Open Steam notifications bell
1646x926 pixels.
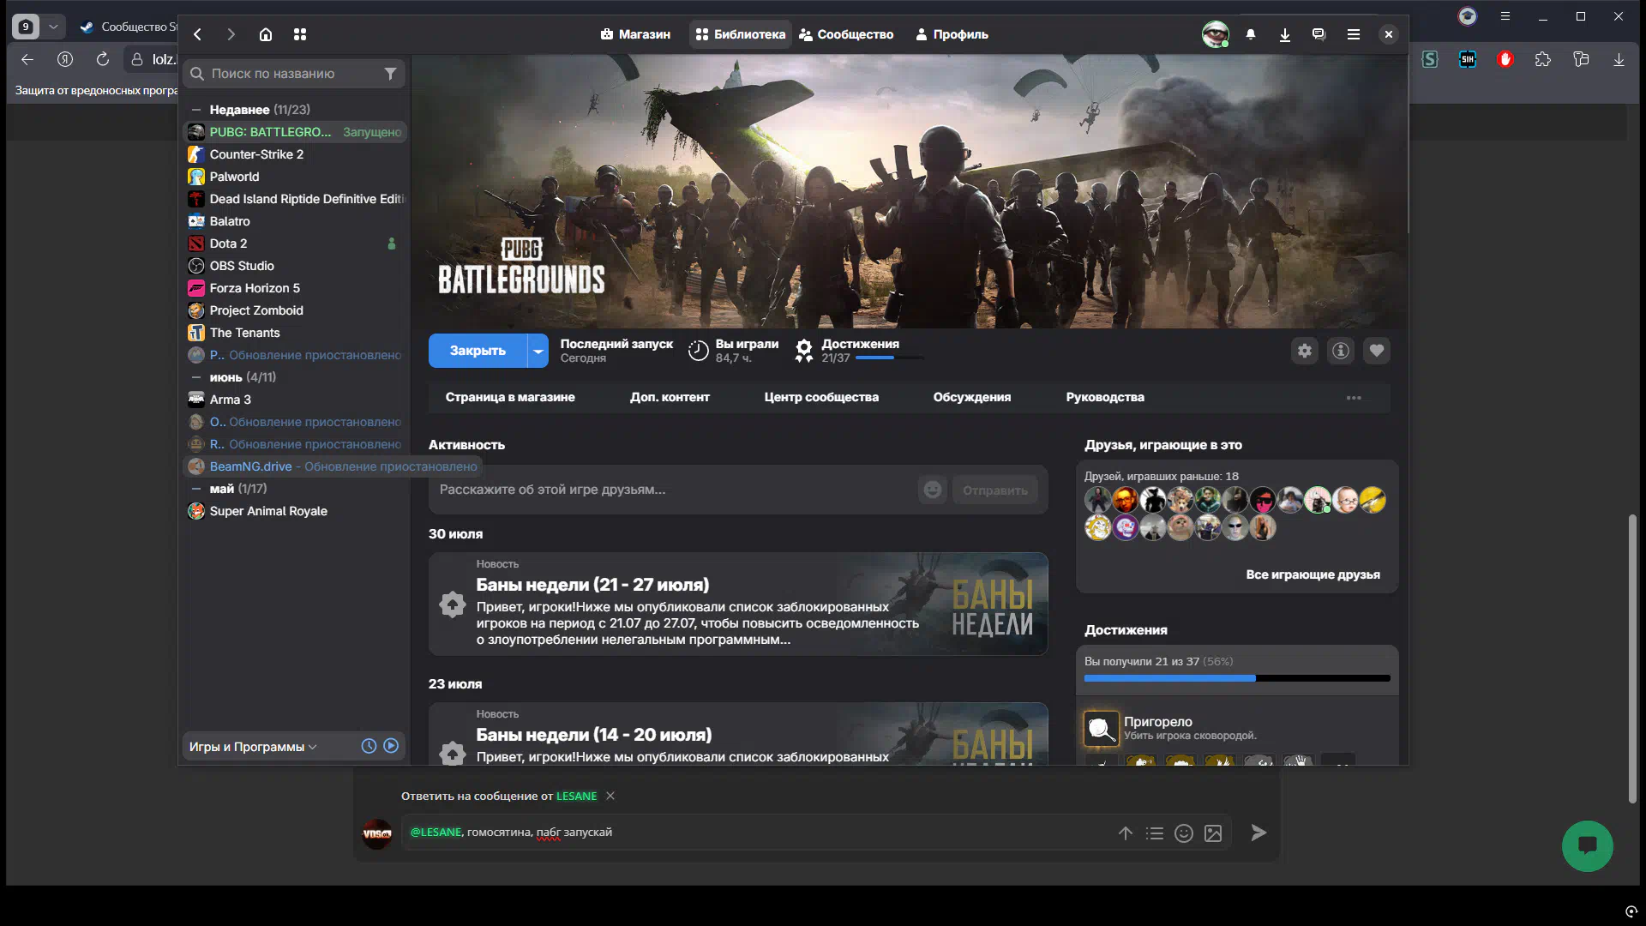[1251, 34]
